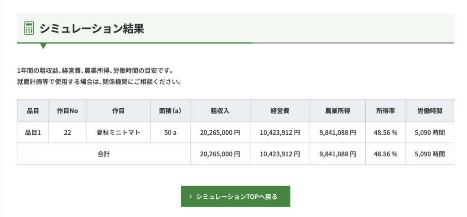This screenshot has width=467, height=217.
Task: Select the 品目 column header
Action: click(x=33, y=111)
